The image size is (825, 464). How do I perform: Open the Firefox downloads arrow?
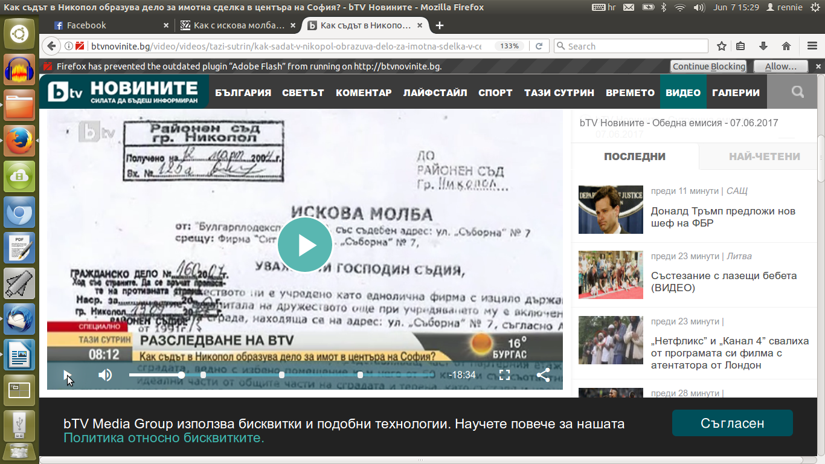click(x=763, y=46)
